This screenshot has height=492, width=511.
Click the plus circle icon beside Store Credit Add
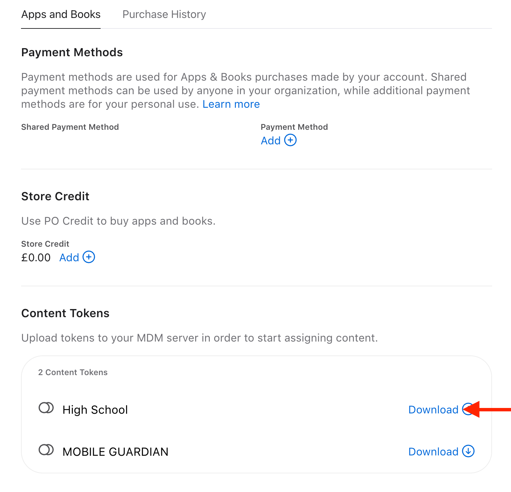(x=89, y=257)
